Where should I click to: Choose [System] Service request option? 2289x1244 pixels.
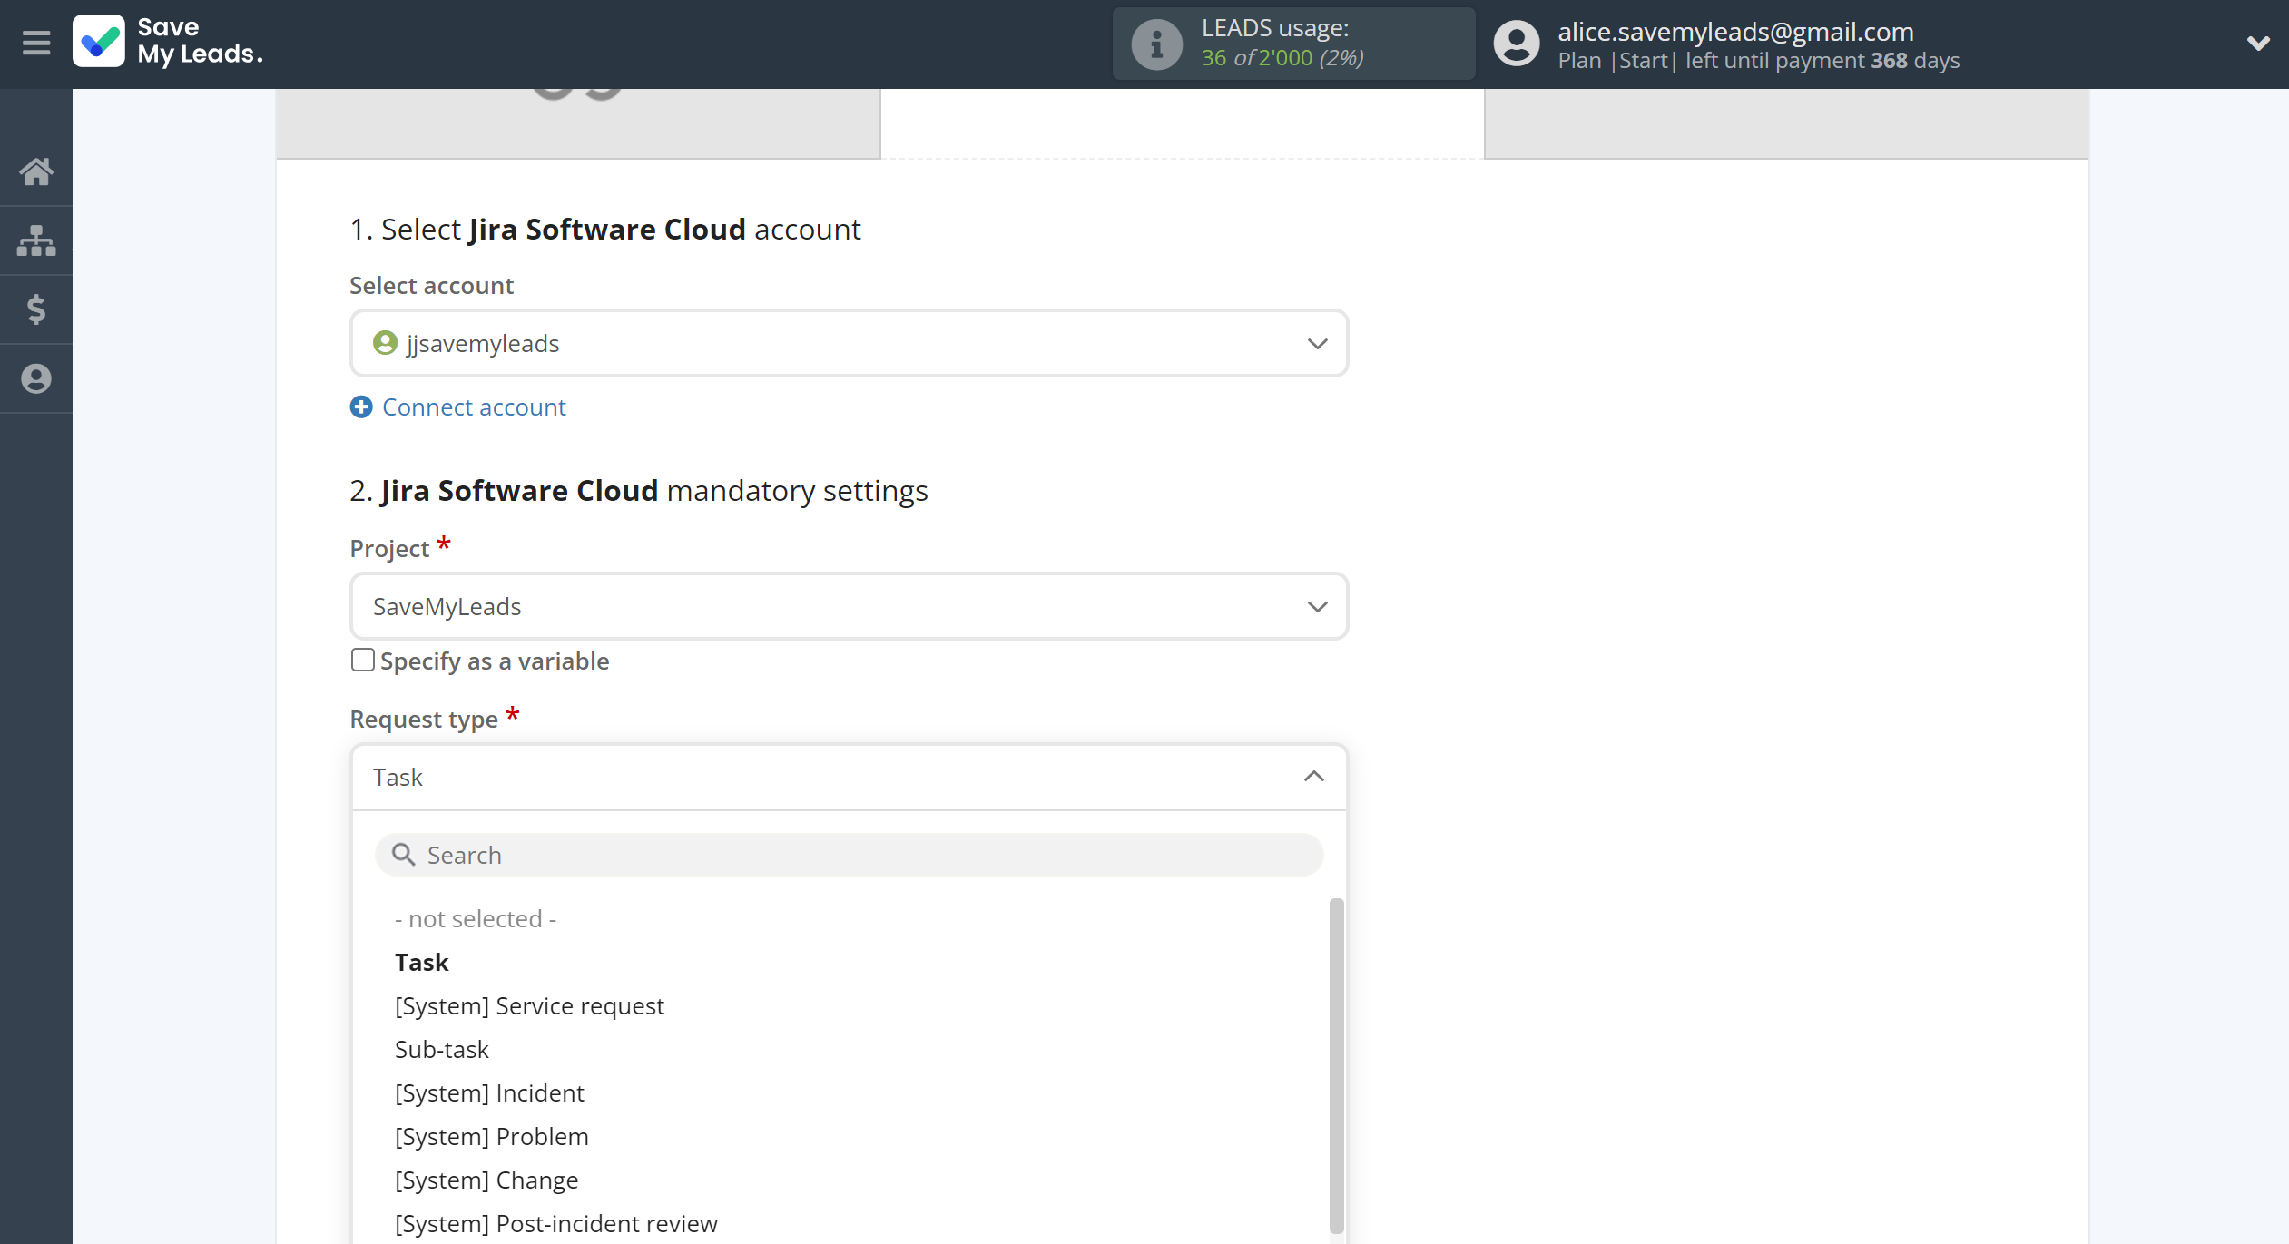click(x=529, y=1005)
